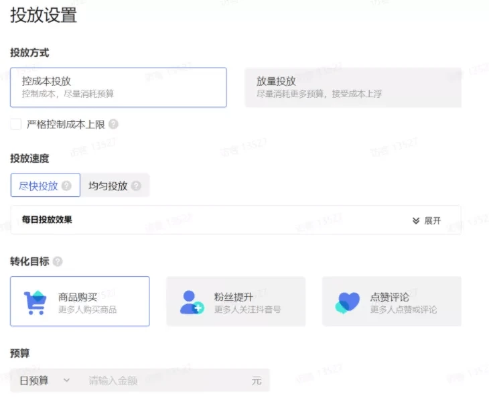Screen dimensions: 489x400
Task: Enable the 严格控制成本上限 checkbox
Action: pyautogui.click(x=16, y=125)
